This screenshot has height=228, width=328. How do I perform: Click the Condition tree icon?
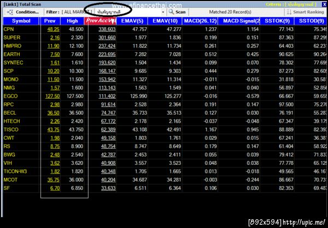click(10, 12)
